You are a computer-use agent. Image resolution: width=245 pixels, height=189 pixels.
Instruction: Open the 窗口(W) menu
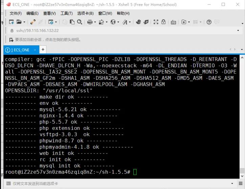click(105, 14)
